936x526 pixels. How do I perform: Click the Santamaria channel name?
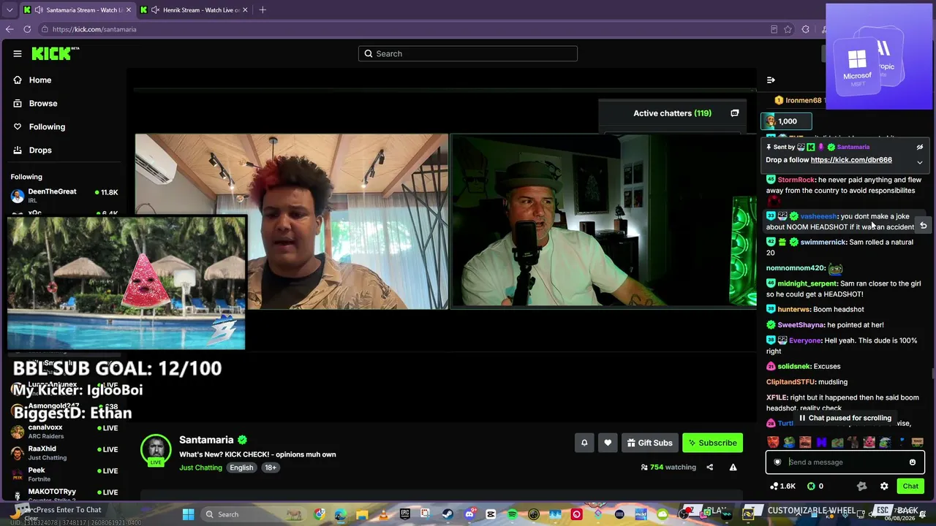206,440
